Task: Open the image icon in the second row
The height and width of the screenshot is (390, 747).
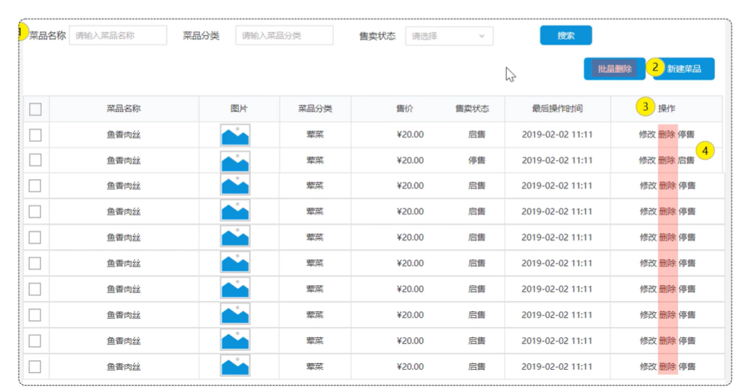Action: tap(235, 161)
